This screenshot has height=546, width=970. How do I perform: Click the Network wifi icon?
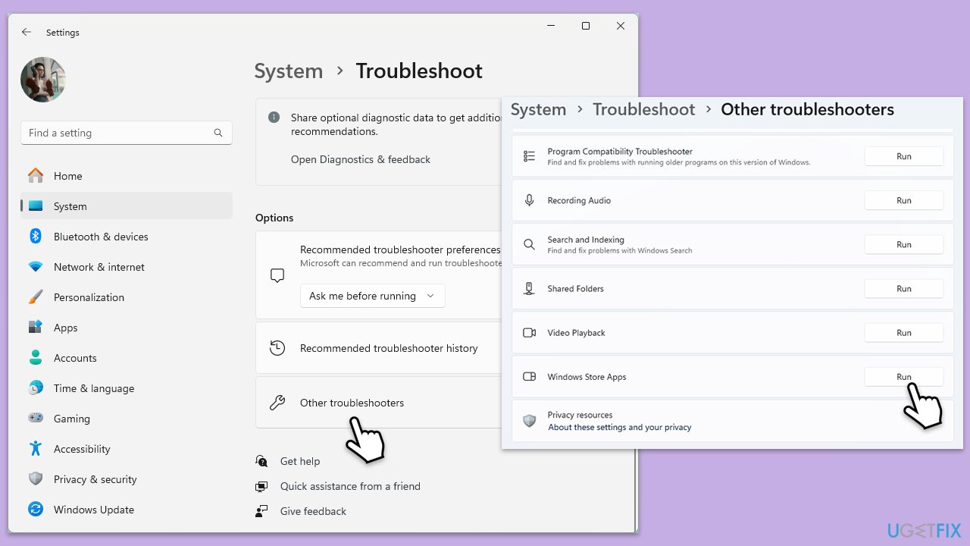click(x=36, y=267)
